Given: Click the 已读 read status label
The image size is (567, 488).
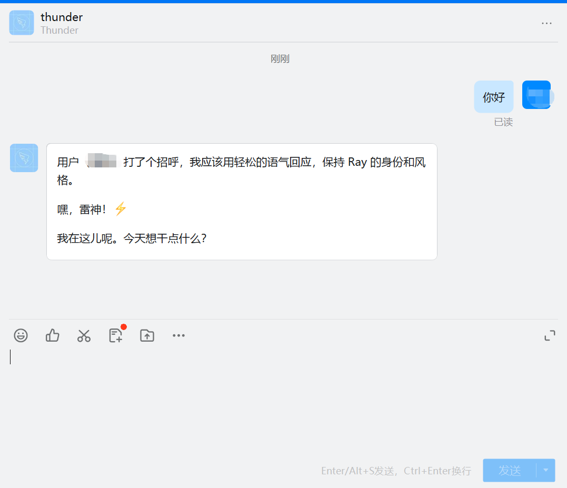Looking at the screenshot, I should coord(503,122).
